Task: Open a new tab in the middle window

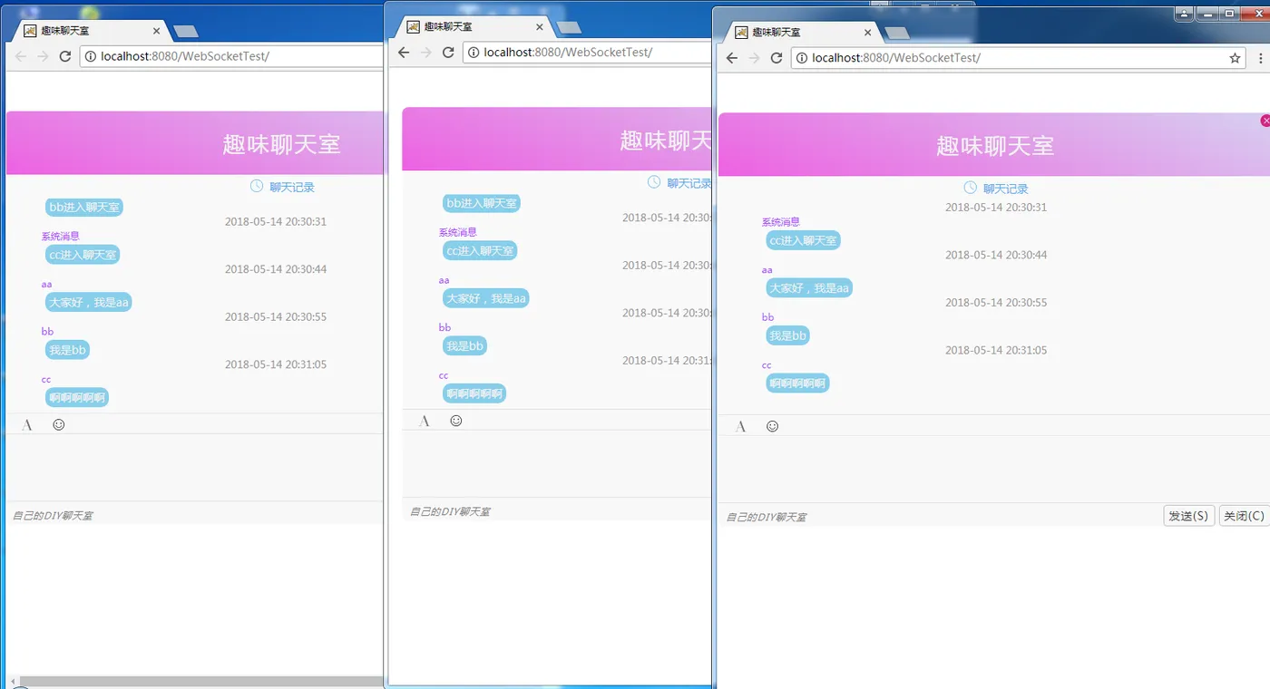Action: point(569,27)
